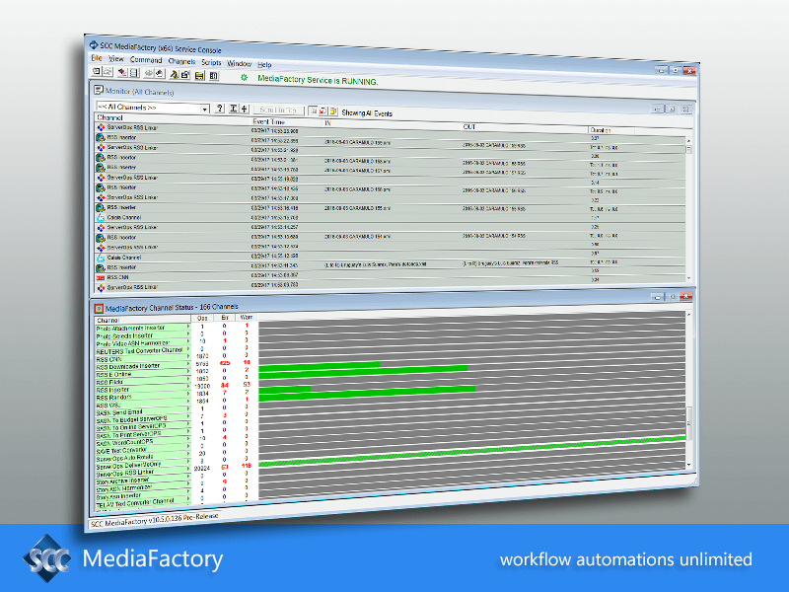Click the red RSS CNN icon in Monitor list
This screenshot has height=592, width=789.
[101, 277]
